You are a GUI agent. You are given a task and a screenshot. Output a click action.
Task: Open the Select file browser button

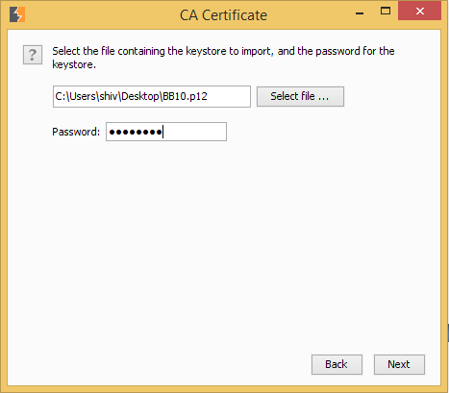tap(300, 96)
